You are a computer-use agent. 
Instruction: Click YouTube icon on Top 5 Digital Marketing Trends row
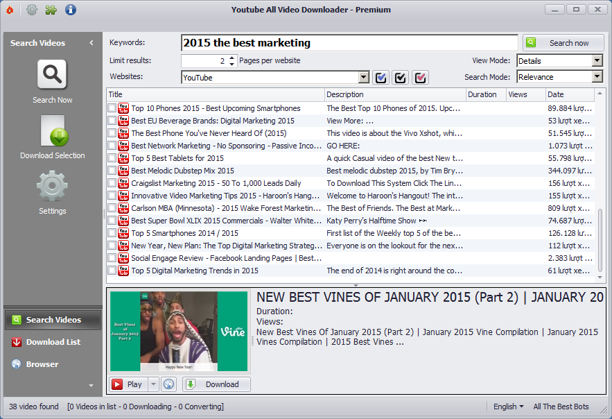tap(123, 271)
